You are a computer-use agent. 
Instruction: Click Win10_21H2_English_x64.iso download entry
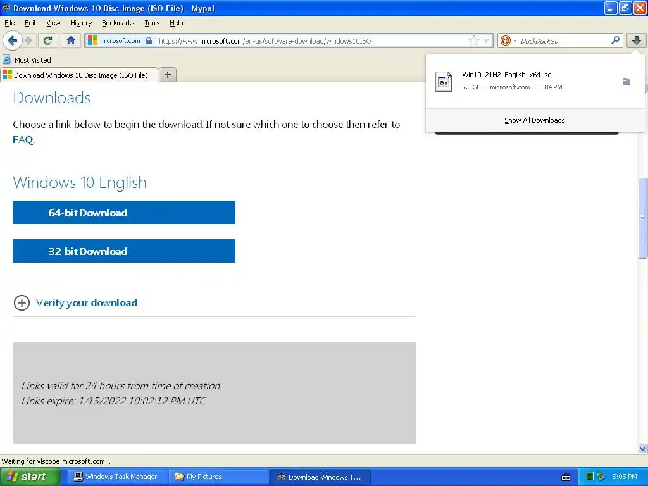[x=535, y=82]
